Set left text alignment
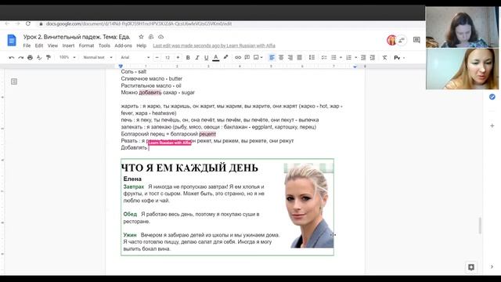The width and height of the screenshot is (501, 282). 272,57
